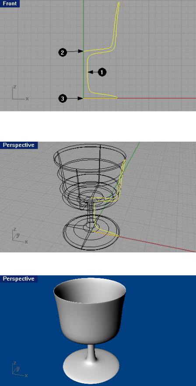Click the world axes icon in Front viewport
196x386 pixels.
[x=20, y=93]
